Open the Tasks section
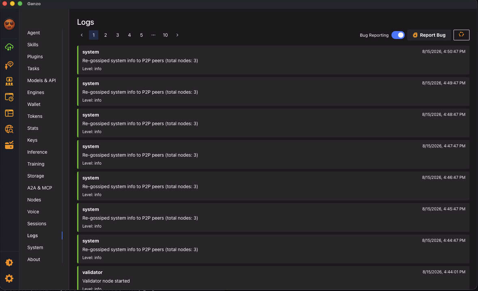478x291 pixels. pyautogui.click(x=33, y=68)
